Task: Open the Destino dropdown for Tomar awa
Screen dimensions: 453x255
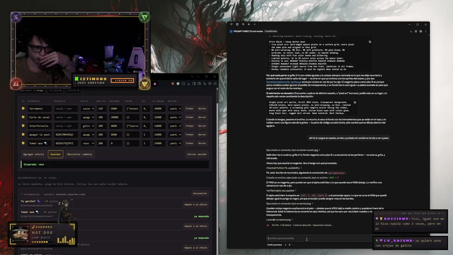Action: pyautogui.click(x=175, y=143)
